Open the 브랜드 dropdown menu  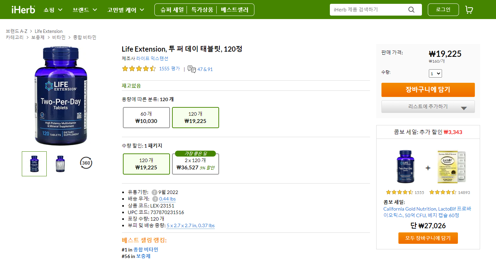pyautogui.click(x=85, y=10)
